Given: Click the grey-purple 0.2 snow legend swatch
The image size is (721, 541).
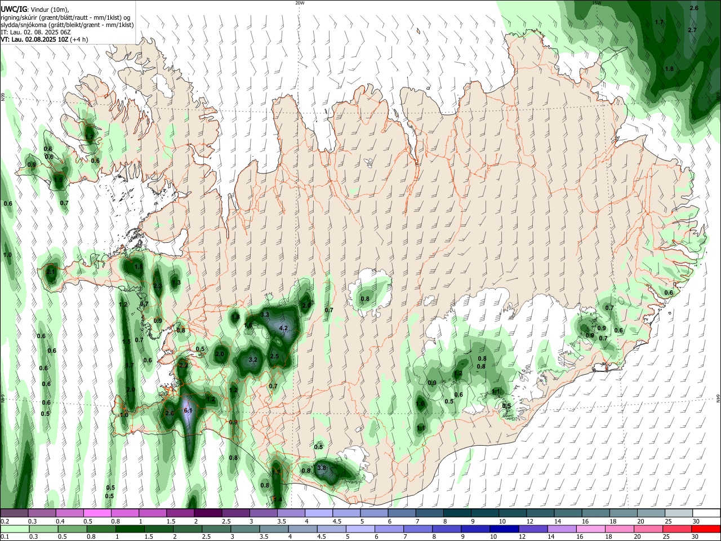Looking at the screenshot, I should coord(14,513).
